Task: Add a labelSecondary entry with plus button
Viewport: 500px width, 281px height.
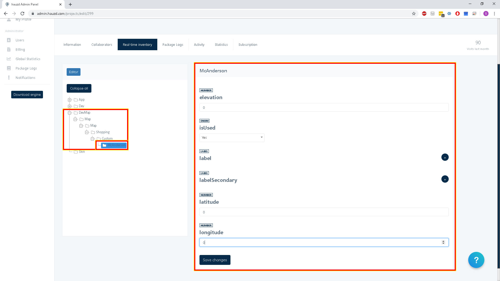Action: [445, 179]
